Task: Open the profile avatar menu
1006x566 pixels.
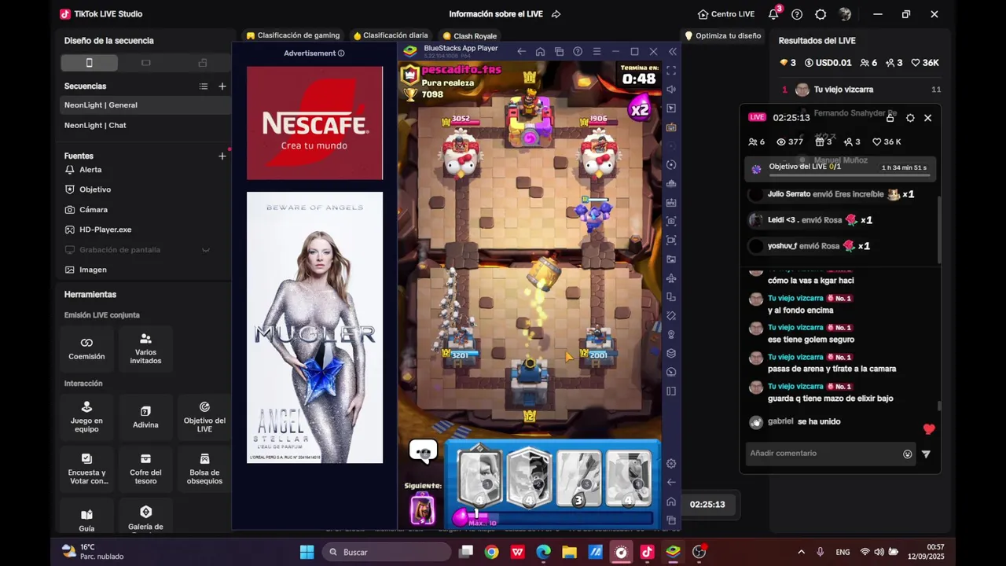Action: (845, 14)
